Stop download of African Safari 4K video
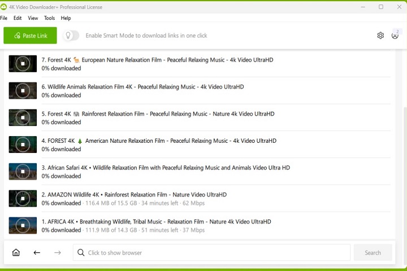Screen dimensions: 407x271 coord(23,172)
